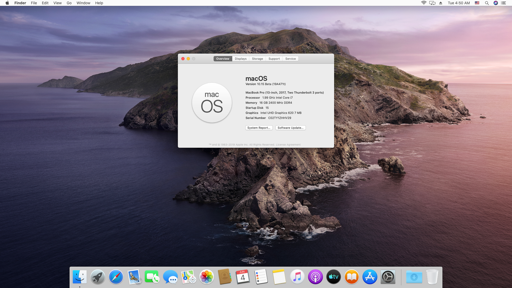Click the System Report button
The height and width of the screenshot is (288, 512).
[259, 128]
